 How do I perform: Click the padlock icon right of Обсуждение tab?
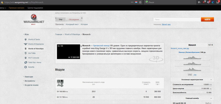[x=82, y=18]
